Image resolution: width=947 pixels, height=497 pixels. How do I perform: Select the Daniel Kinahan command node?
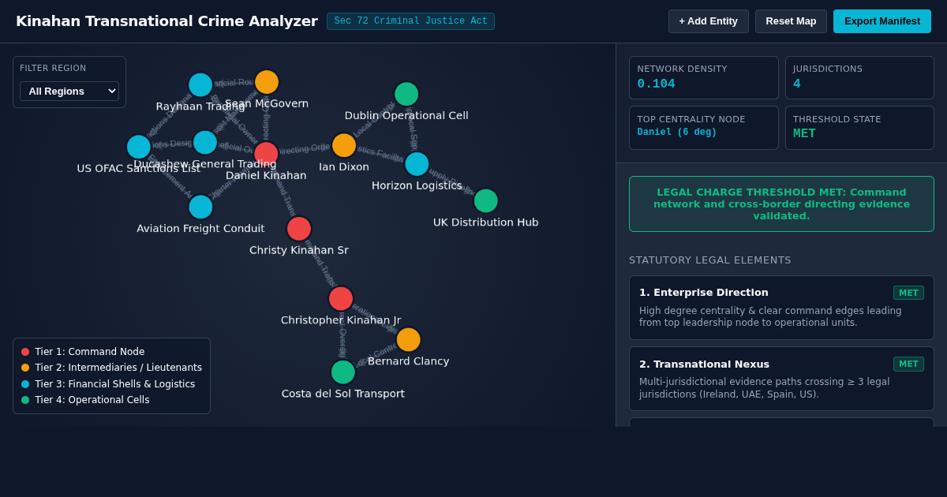[x=266, y=154]
